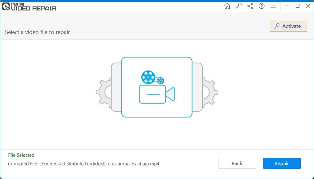Close the Remo Video Repair window
The image size is (314, 179).
(x=308, y=6)
